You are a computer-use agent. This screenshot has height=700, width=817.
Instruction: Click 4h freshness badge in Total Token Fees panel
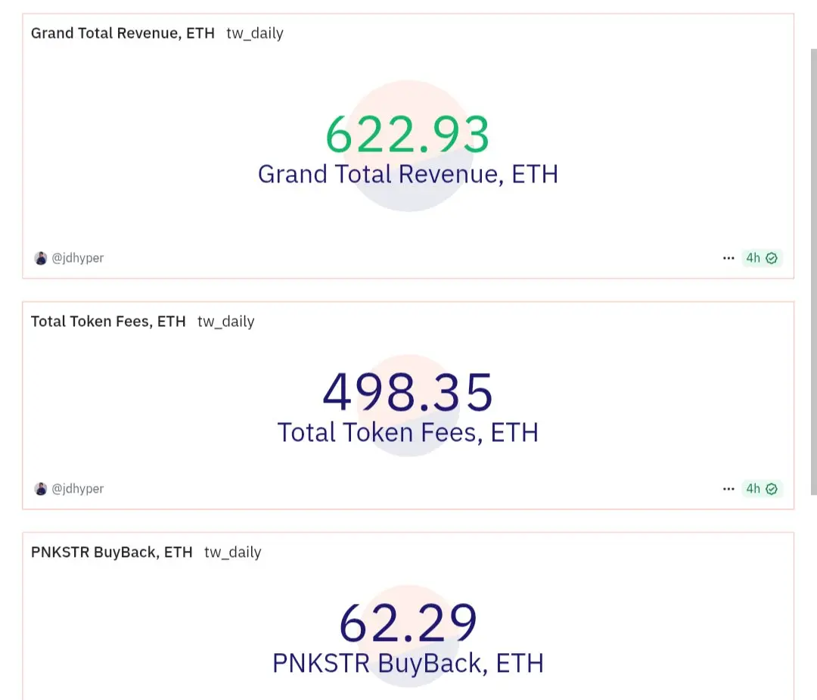tap(761, 489)
